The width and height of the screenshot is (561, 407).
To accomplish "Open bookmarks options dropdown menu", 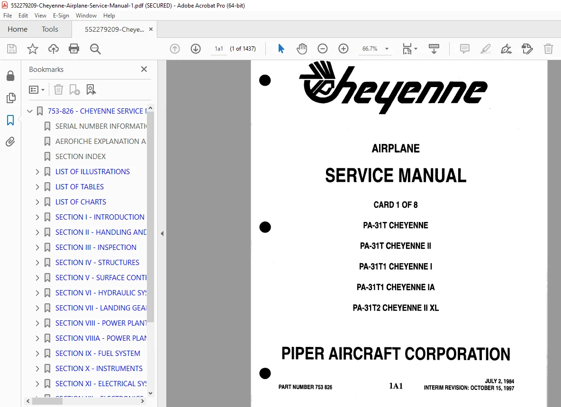I will [x=37, y=90].
